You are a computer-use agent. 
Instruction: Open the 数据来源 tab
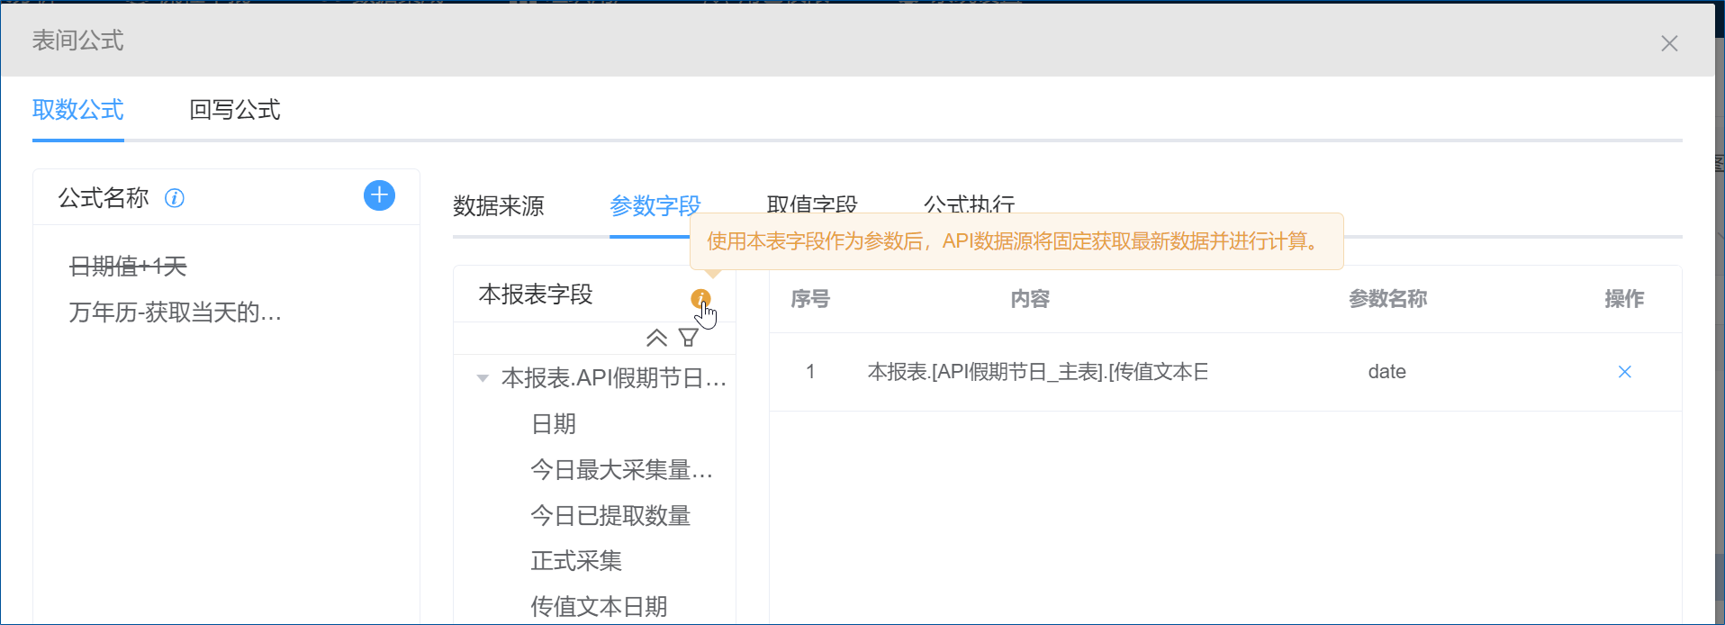coord(499,206)
